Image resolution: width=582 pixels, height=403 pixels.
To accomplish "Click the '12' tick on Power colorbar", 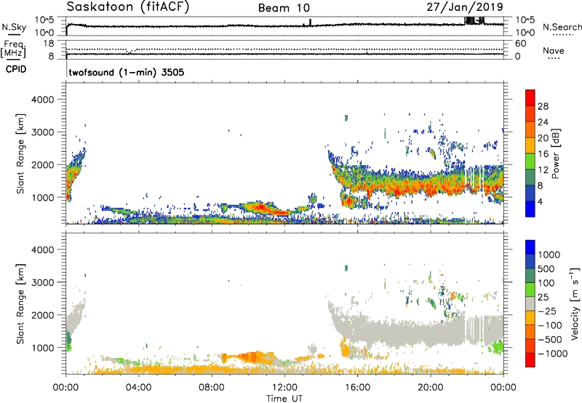I will coord(543,170).
